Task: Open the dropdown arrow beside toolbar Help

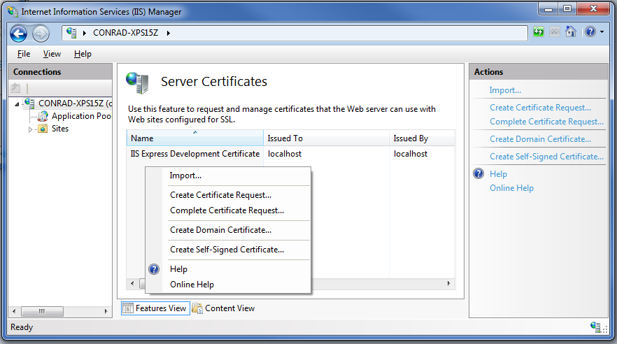Action: (602, 32)
